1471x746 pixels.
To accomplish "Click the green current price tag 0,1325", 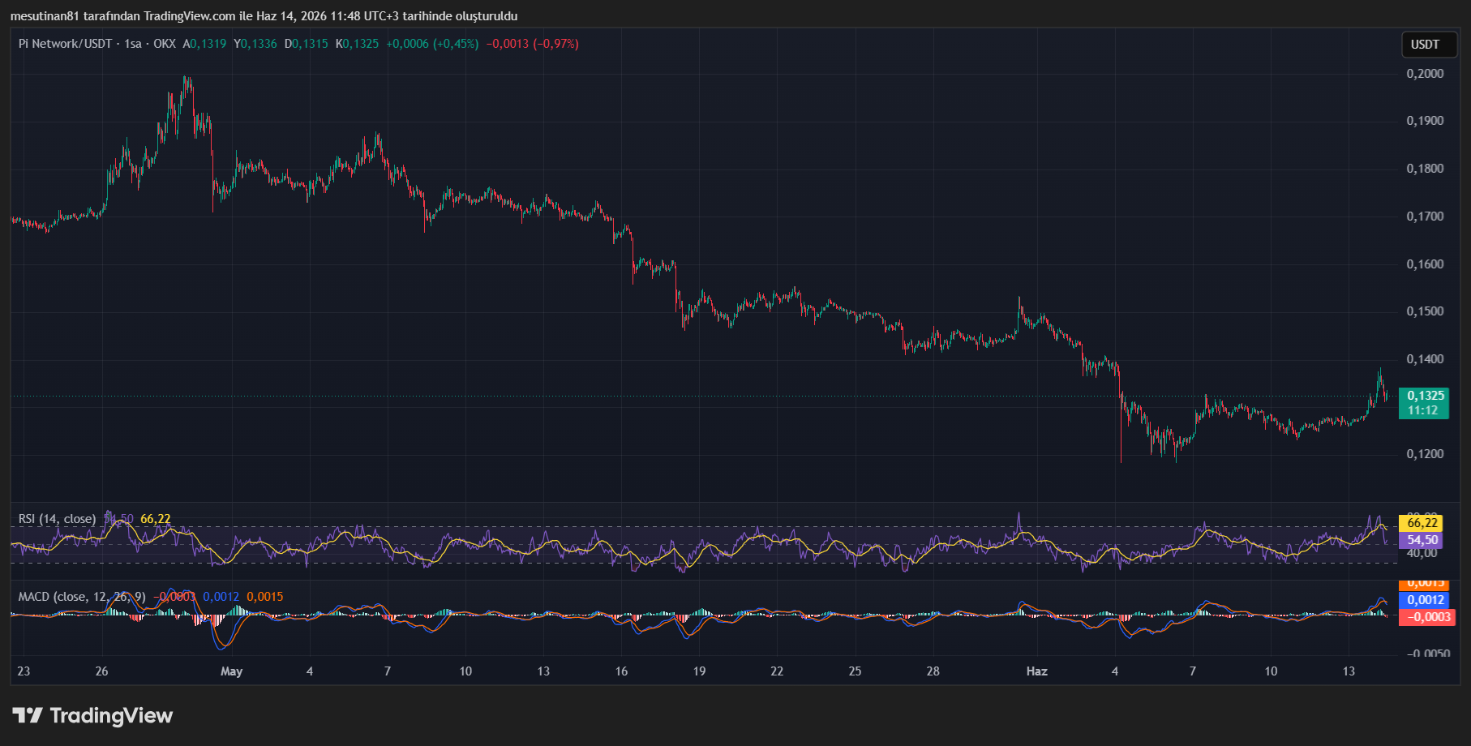I will pyautogui.click(x=1426, y=396).
